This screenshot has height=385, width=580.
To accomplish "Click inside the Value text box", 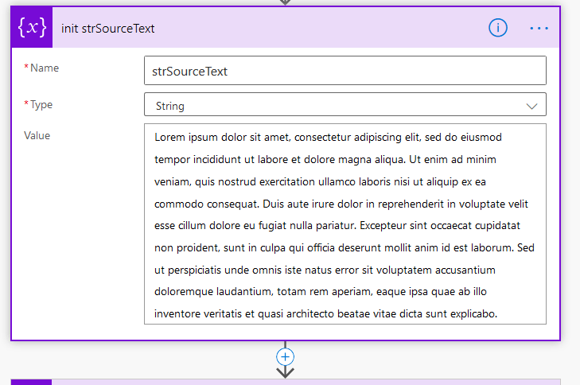I will tap(344, 224).
